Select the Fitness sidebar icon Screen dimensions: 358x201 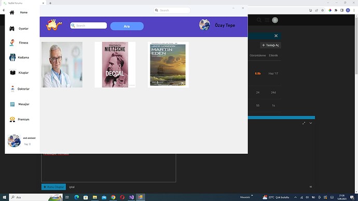12,42
